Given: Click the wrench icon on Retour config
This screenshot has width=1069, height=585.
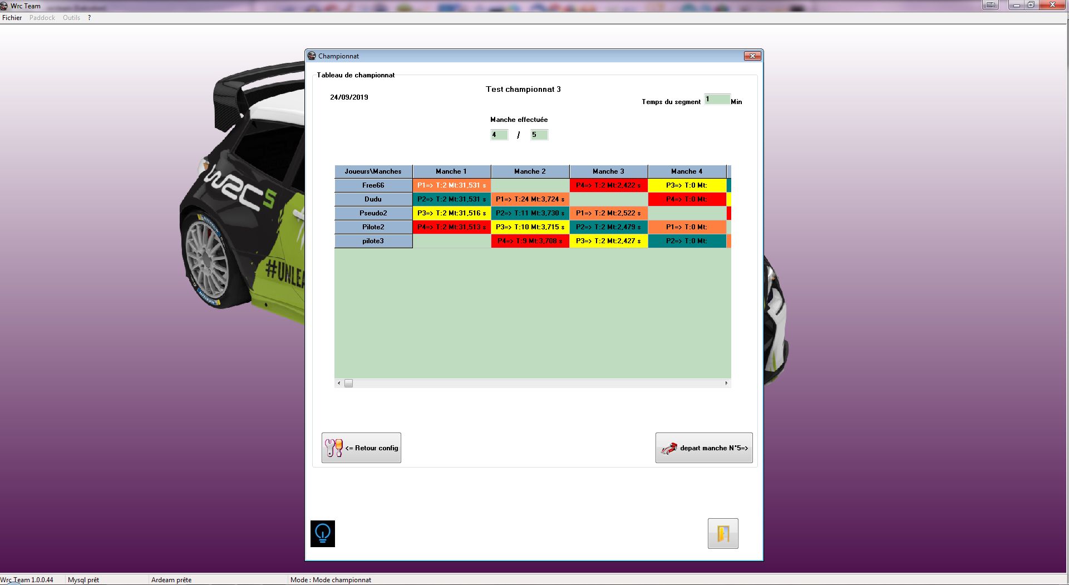Looking at the screenshot, I should [334, 448].
